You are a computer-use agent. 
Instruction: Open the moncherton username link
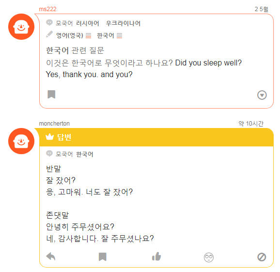pyautogui.click(x=54, y=124)
